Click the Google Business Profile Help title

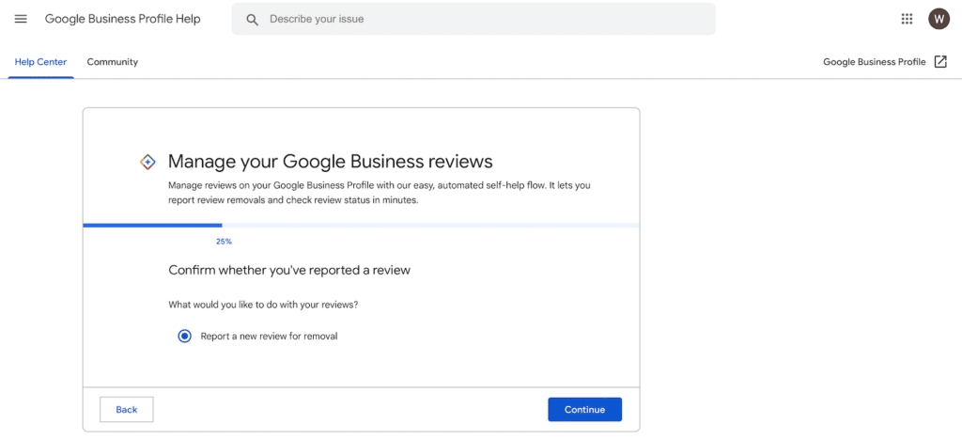click(123, 19)
